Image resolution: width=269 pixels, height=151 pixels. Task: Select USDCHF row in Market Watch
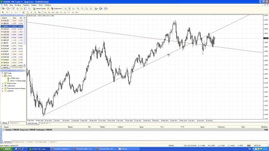12,29
